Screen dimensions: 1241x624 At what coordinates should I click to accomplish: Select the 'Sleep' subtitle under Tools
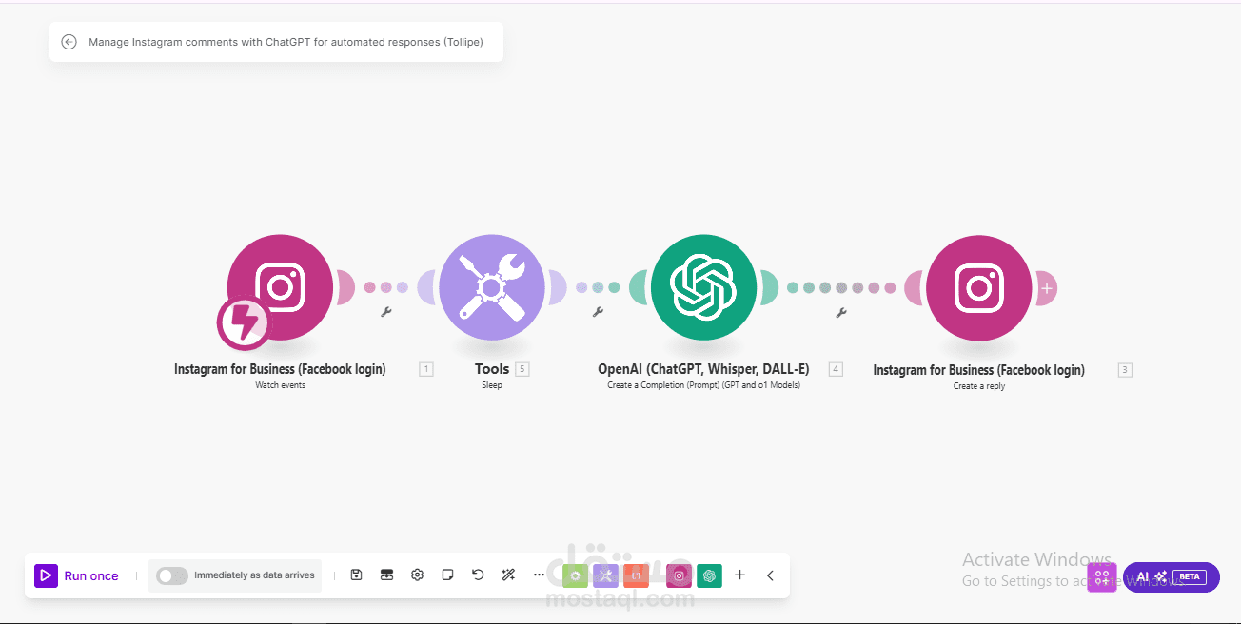[x=492, y=386]
